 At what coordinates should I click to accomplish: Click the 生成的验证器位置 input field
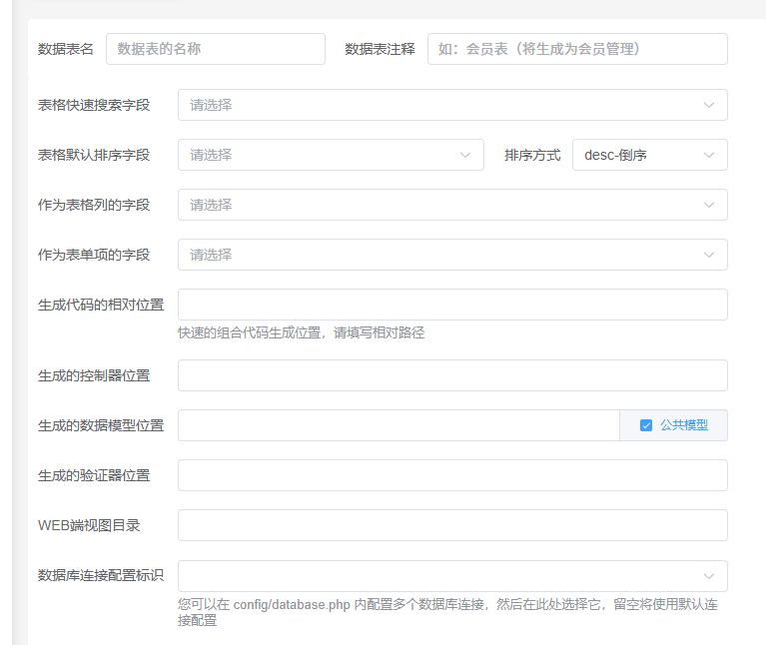click(x=452, y=475)
